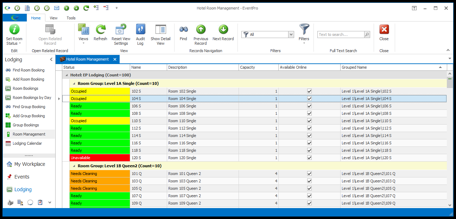Toggle Available Online for room 105 Q
456x219 pixels.
click(309, 188)
